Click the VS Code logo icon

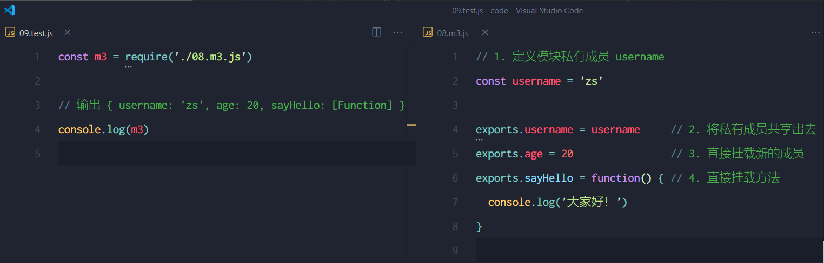coord(10,10)
